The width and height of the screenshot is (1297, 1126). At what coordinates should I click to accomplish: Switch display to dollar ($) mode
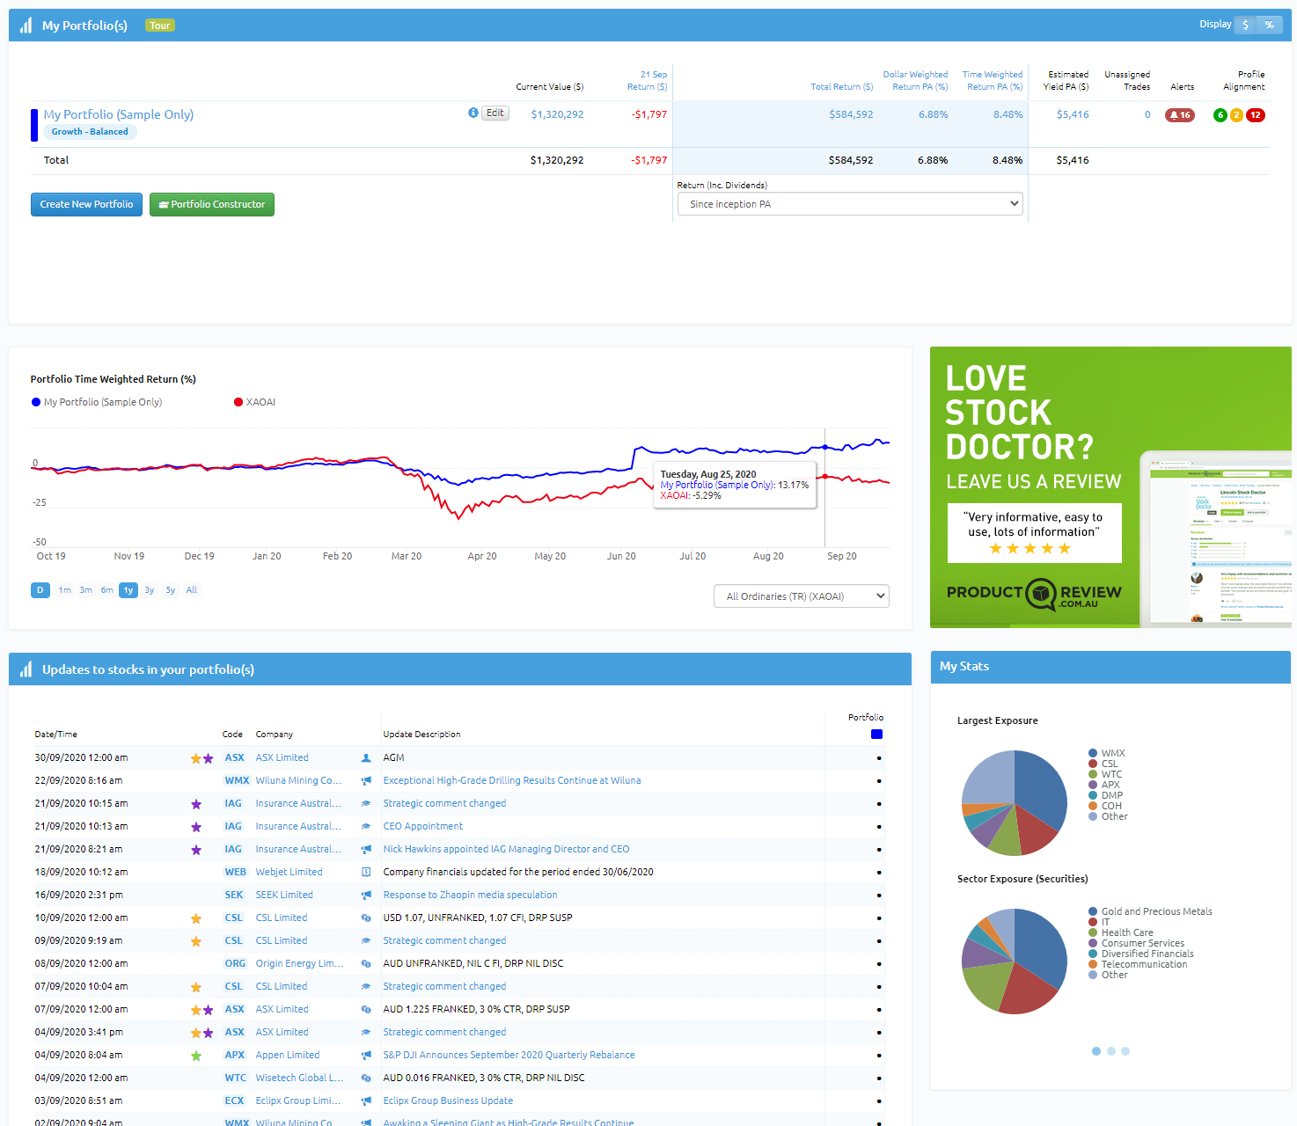[1245, 25]
